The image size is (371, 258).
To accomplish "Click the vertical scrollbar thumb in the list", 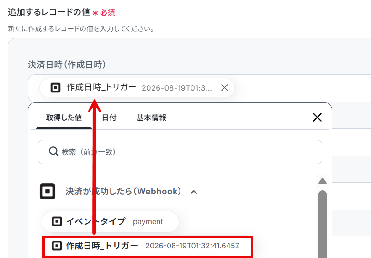I will (322, 224).
